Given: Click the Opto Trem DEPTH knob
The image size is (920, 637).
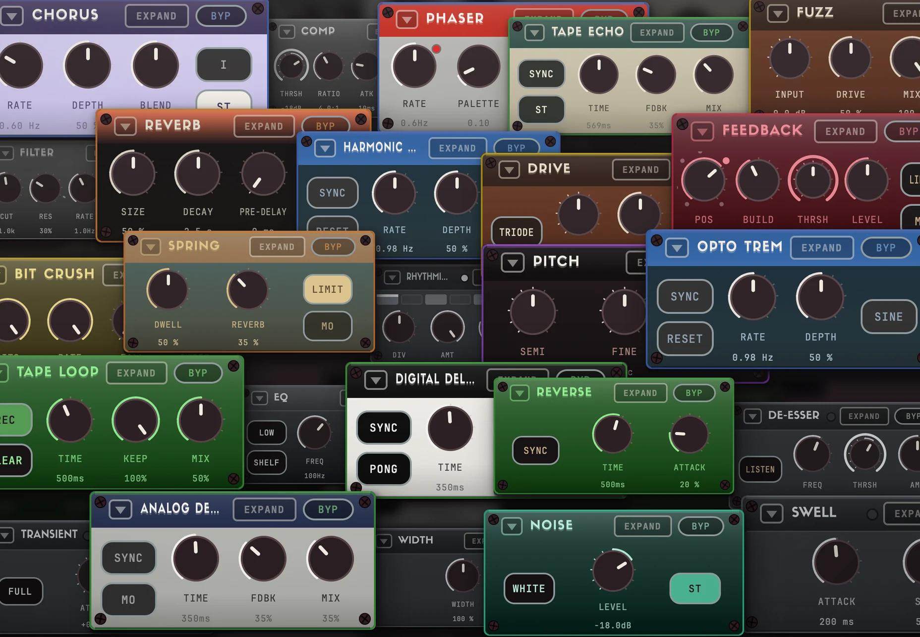Looking at the screenshot, I should 820,296.
